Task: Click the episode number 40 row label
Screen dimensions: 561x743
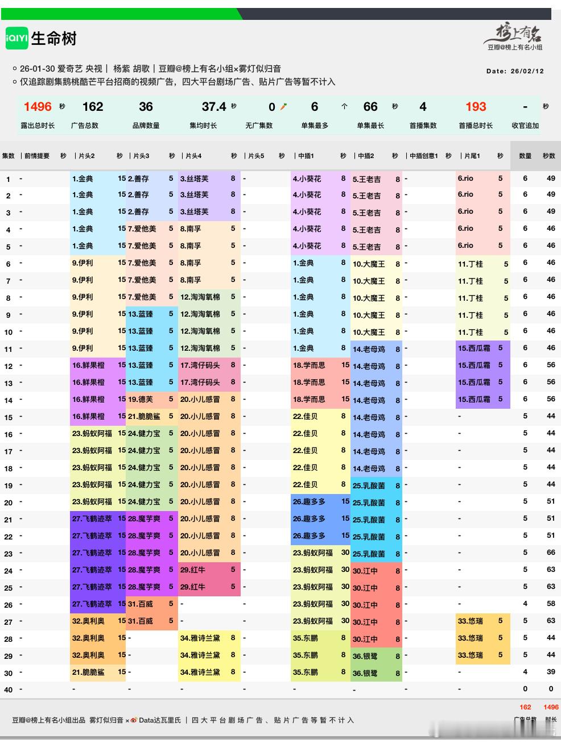Action: [x=8, y=690]
